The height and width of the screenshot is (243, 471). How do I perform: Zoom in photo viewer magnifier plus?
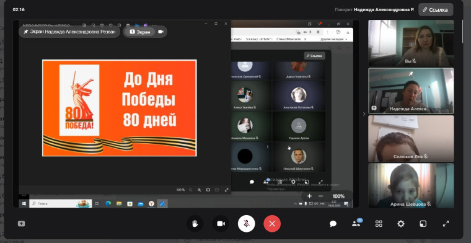coord(199,190)
